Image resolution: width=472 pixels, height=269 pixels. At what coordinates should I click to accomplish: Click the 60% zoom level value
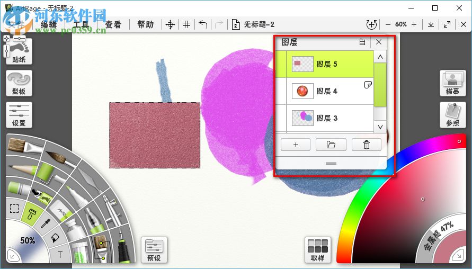401,24
